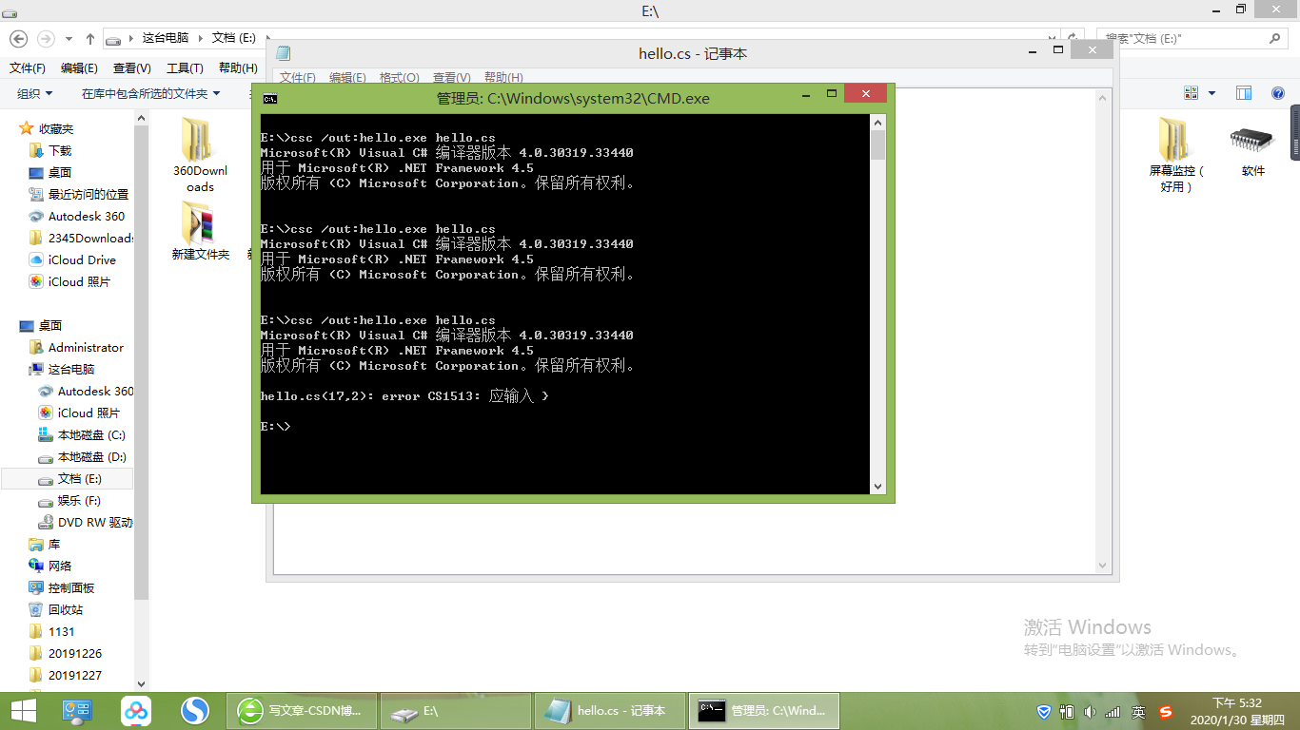Click CMD scrollbar down arrow
1300x730 pixels.
(877, 487)
